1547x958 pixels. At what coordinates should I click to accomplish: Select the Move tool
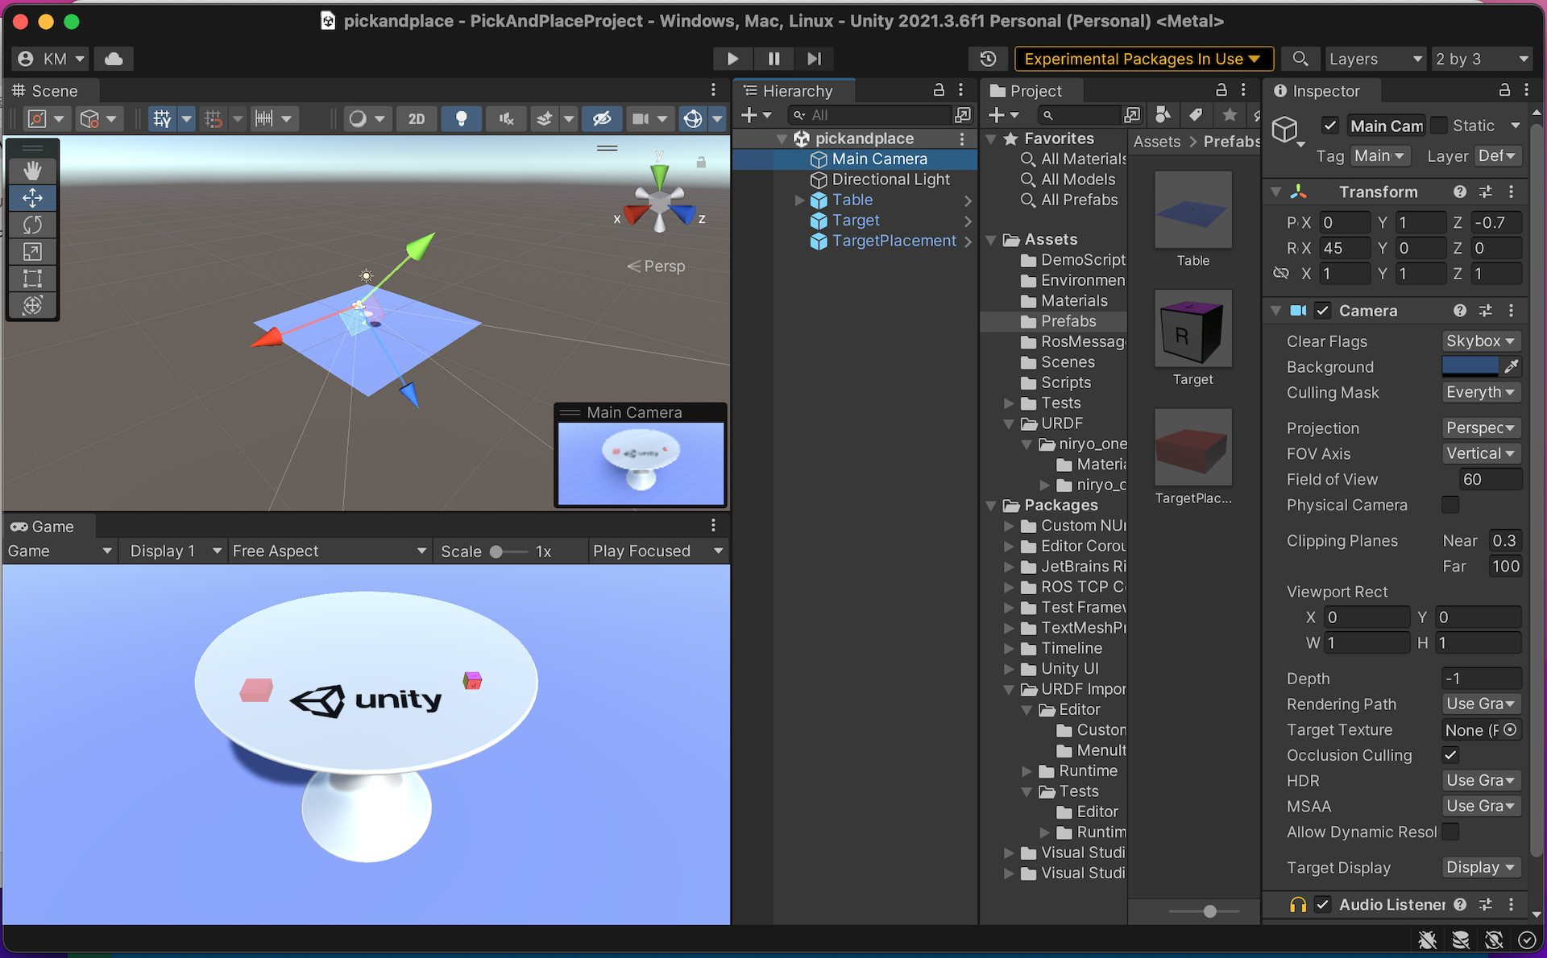[32, 198]
